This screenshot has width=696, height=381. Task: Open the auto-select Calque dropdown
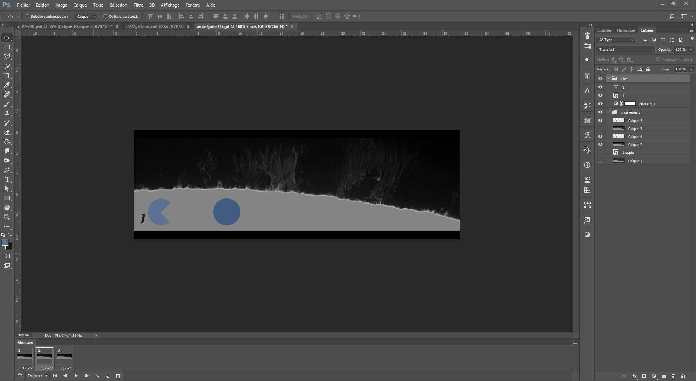[x=86, y=16]
